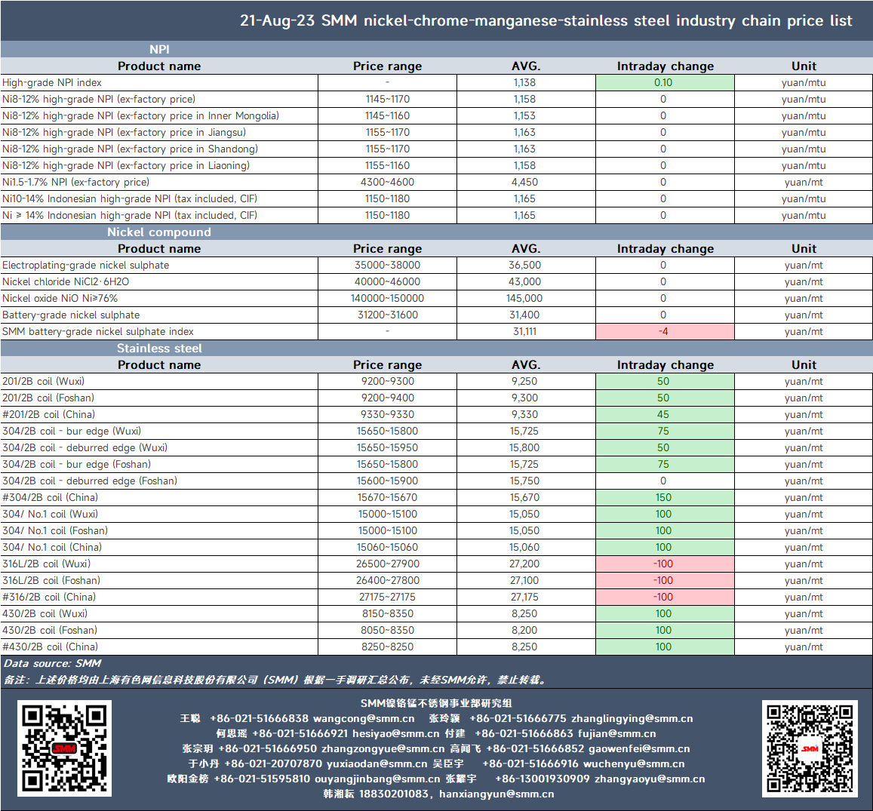This screenshot has height=811, width=873.
Task: Click 304/ No.1 coil (Wuxi) name
Action: 50,515
